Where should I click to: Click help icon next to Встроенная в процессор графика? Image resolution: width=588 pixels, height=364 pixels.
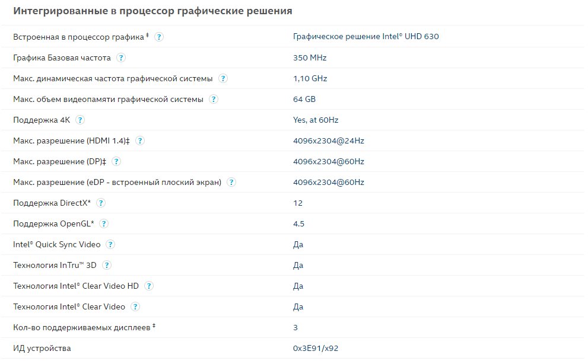coord(159,37)
